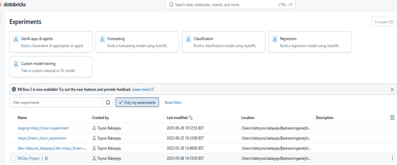Screen dimensions: 397x165
Task: Open the Classification AutoML card
Action: (x=224, y=42)
